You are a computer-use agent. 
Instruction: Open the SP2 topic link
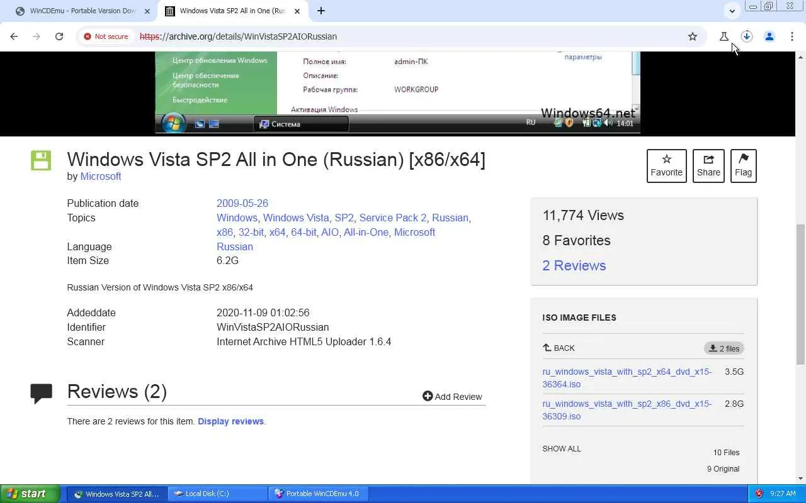[344, 218]
